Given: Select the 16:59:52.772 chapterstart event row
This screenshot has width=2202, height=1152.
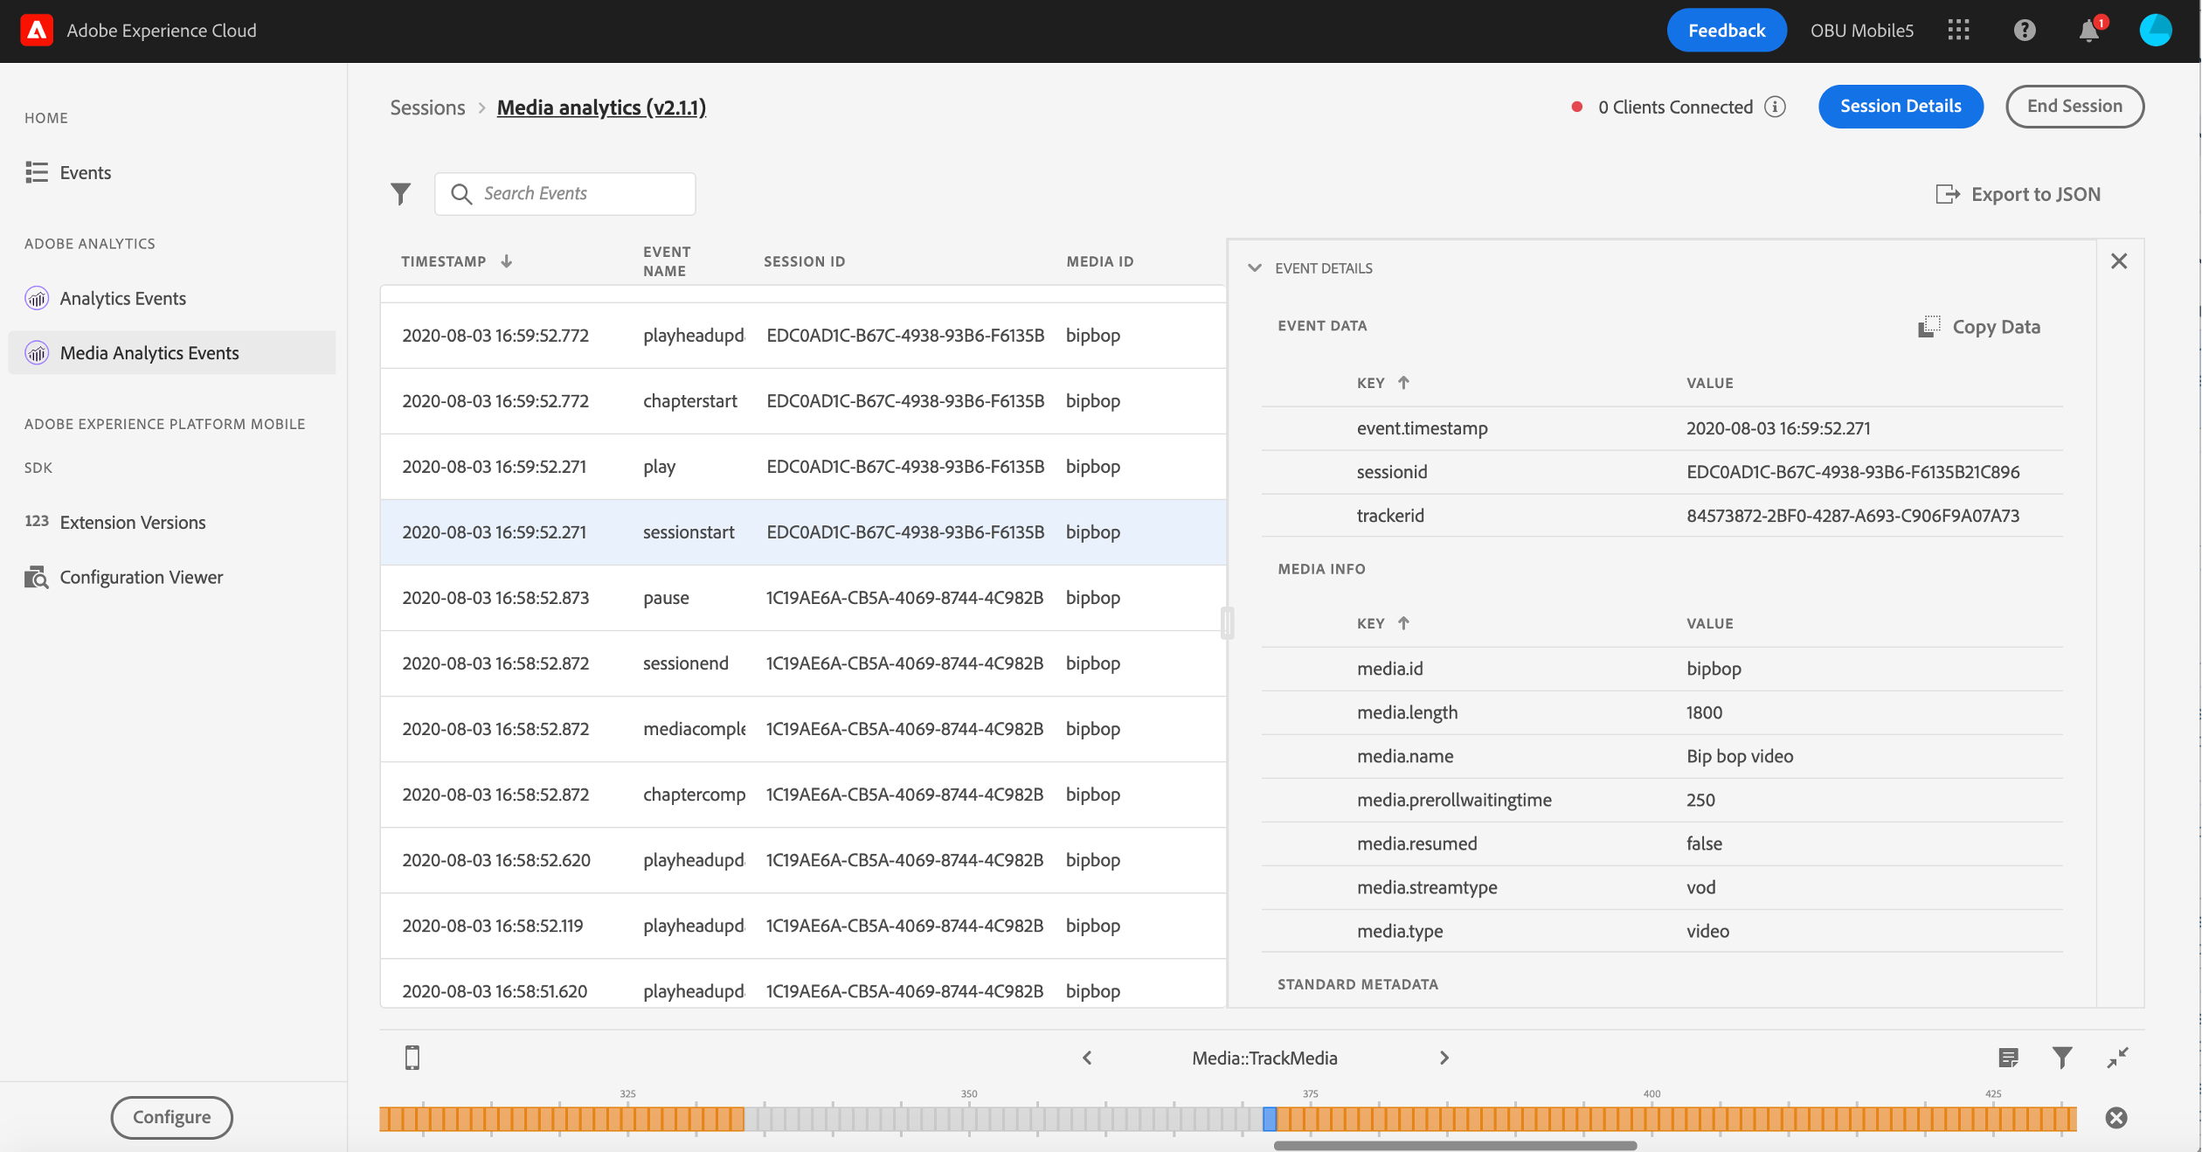Looking at the screenshot, I should coord(803,401).
